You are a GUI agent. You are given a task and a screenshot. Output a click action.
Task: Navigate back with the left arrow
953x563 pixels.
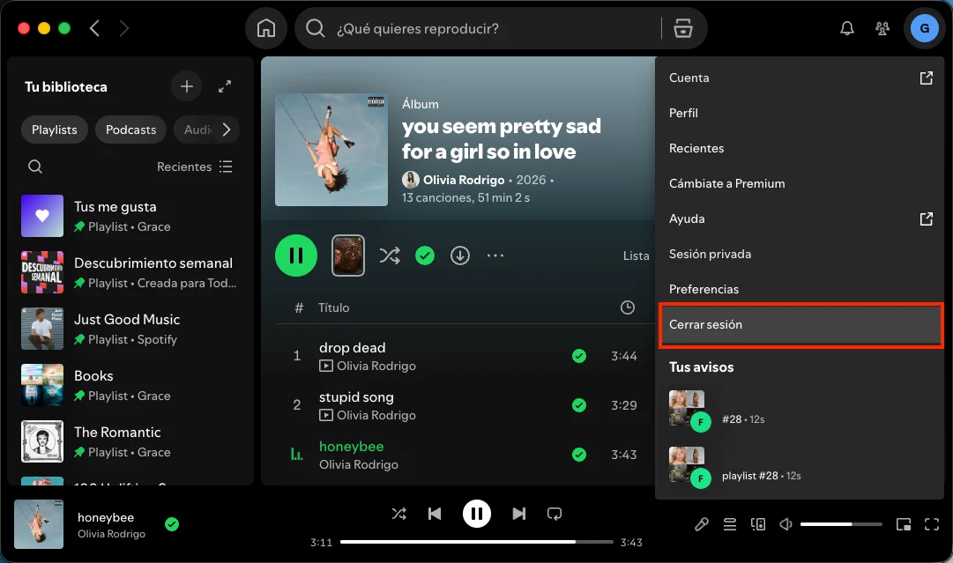click(95, 28)
